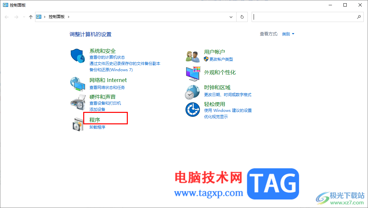Open the 轻松使用 category
The width and height of the screenshot is (368, 208).
pyautogui.click(x=215, y=104)
